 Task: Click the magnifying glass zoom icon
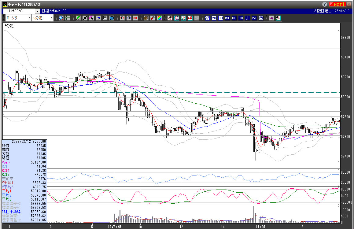61,18
